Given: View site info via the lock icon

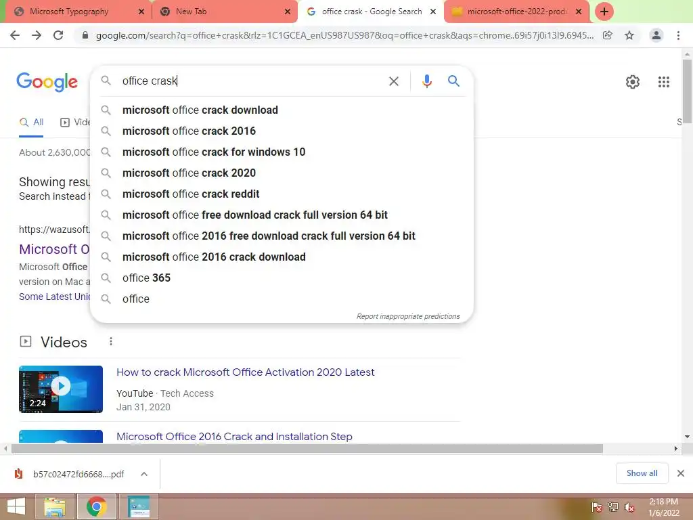Looking at the screenshot, I should (85, 35).
